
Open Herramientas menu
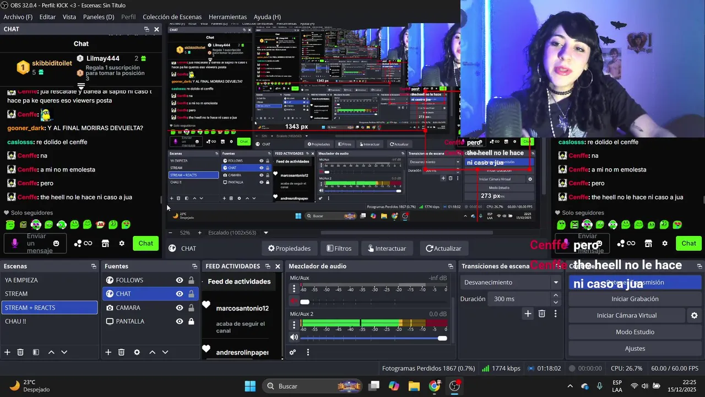click(x=227, y=17)
